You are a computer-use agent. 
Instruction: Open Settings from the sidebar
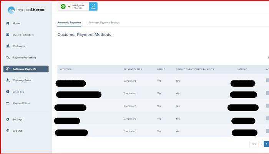(17, 119)
